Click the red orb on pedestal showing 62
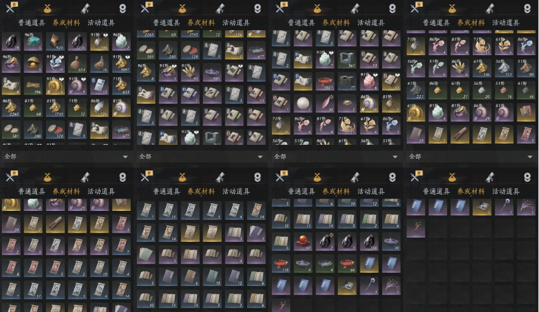 click(303, 242)
